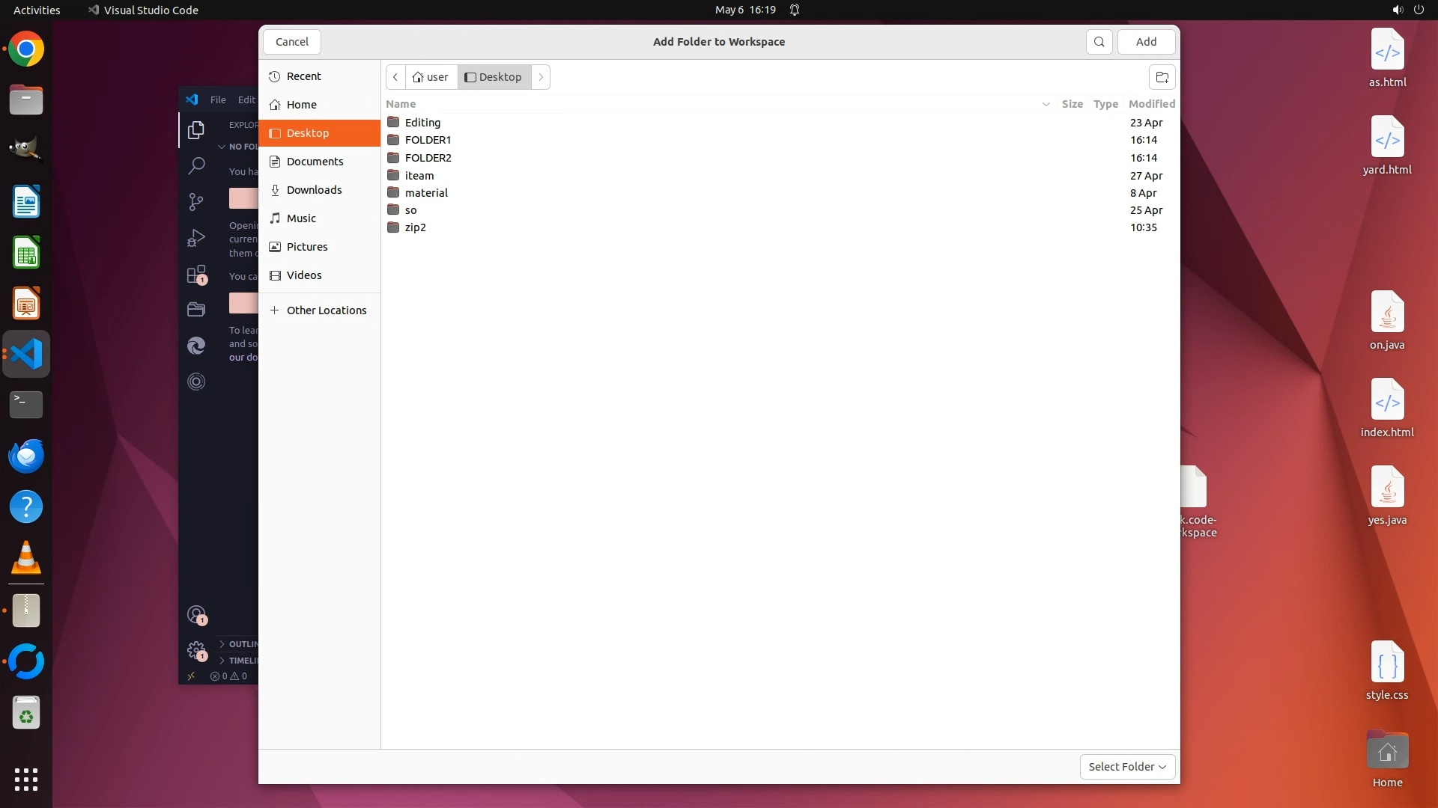This screenshot has height=808, width=1438.
Task: Select Documents in the places sidebar
Action: 315,162
